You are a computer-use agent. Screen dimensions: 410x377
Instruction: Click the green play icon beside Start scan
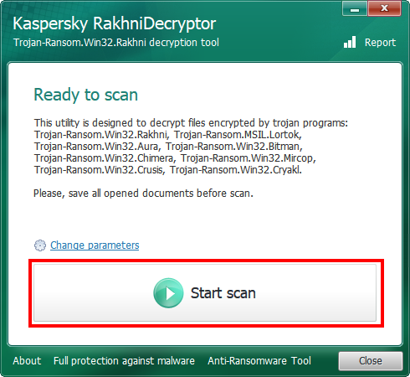(x=168, y=293)
